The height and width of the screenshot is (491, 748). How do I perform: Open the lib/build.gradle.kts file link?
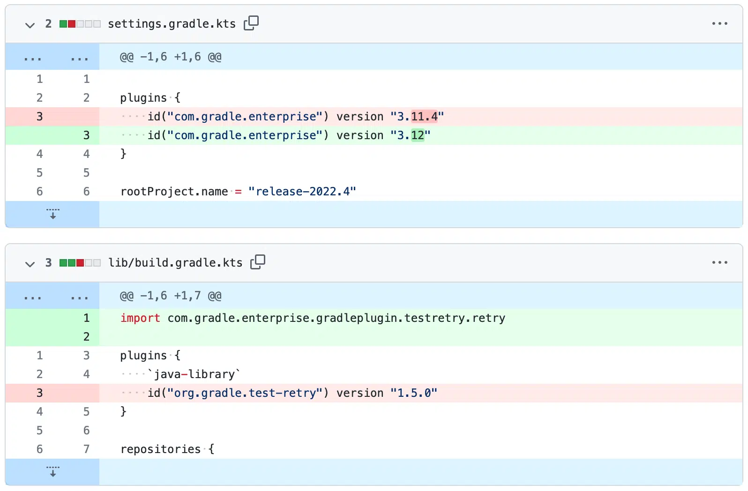click(x=175, y=263)
